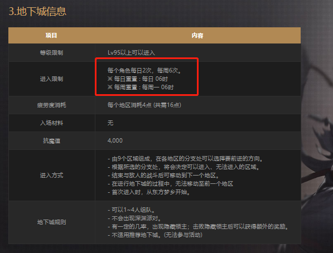333x253 pixels.
Task: Click the 内容 column header
Action: click(197, 36)
